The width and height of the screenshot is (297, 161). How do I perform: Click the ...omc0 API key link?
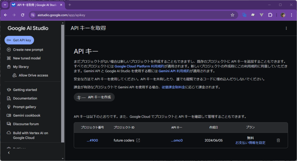[177, 140]
